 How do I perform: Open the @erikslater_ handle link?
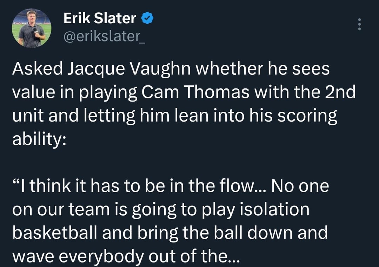[105, 35]
